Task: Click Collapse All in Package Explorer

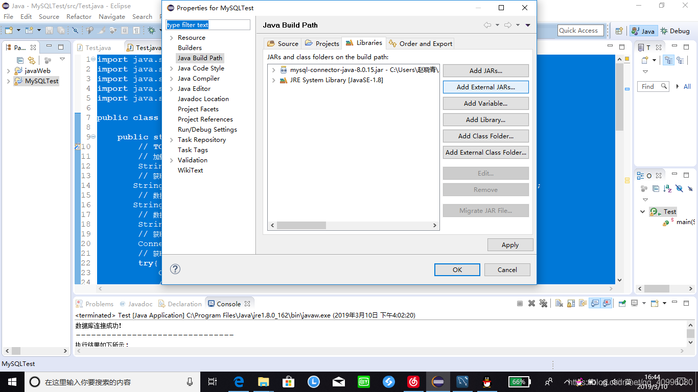Action: [x=20, y=60]
